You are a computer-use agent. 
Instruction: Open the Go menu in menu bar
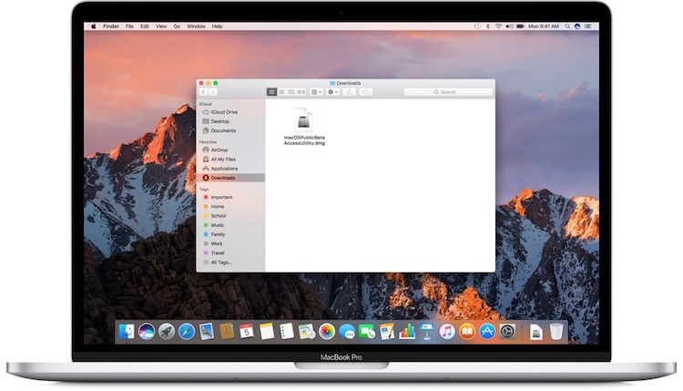[177, 26]
